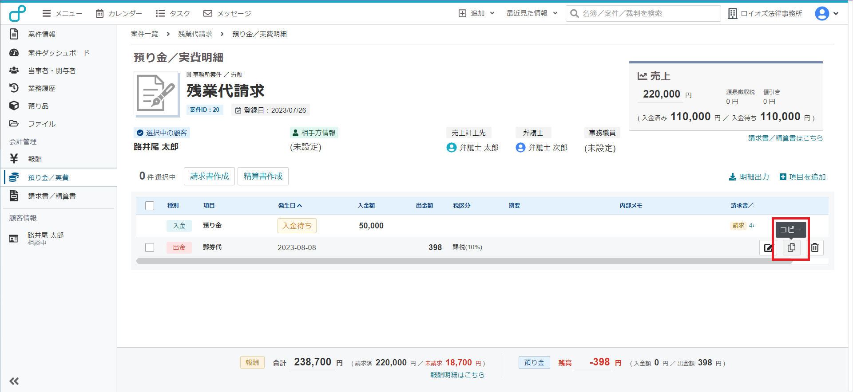Click the trash delete icon on 郵券代 row
The image size is (853, 392).
pos(815,247)
